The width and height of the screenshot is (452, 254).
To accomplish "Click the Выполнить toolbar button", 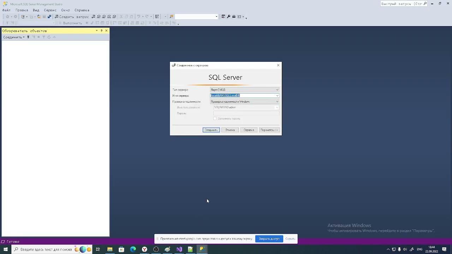I will tap(71, 23).
